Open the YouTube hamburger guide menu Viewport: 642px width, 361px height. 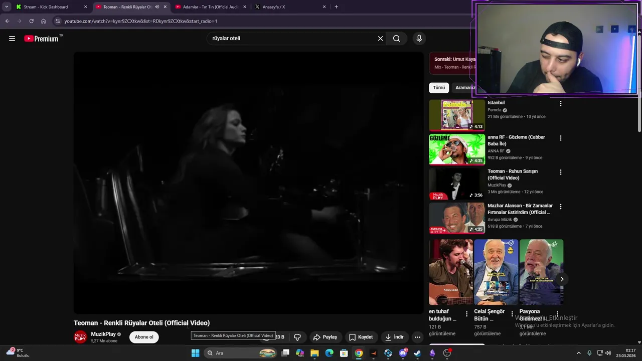coord(12,39)
